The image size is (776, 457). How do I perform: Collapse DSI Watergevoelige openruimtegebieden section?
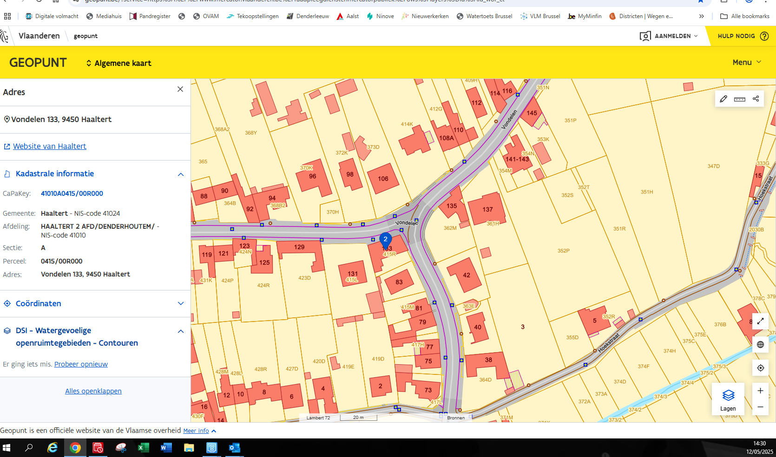point(181,331)
